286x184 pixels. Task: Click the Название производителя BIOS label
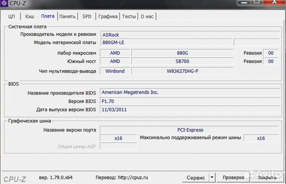[62, 93]
